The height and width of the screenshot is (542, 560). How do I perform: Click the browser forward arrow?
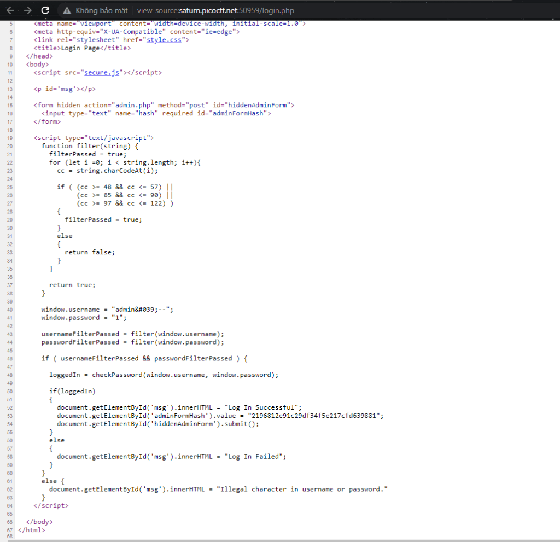[27, 10]
